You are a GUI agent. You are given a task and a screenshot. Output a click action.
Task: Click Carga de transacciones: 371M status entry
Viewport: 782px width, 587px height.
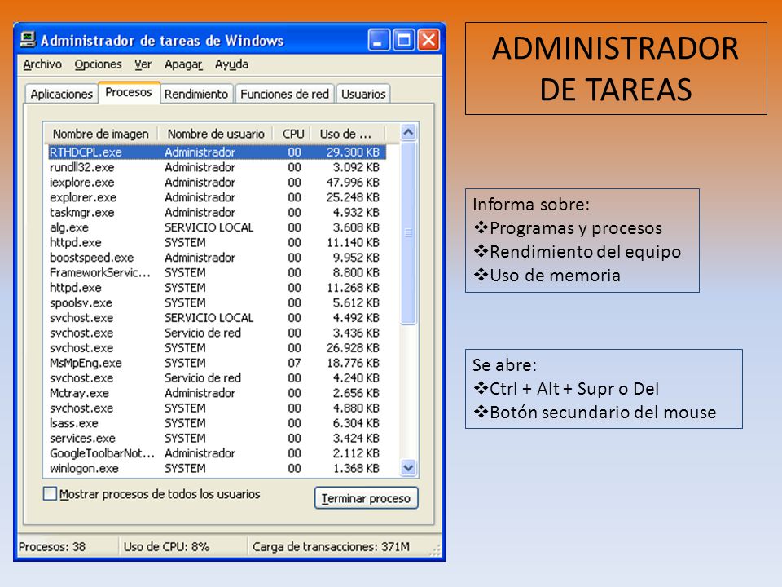331,546
